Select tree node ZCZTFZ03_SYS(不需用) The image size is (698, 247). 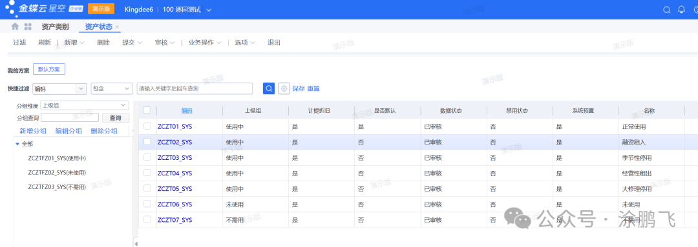[x=56, y=187]
